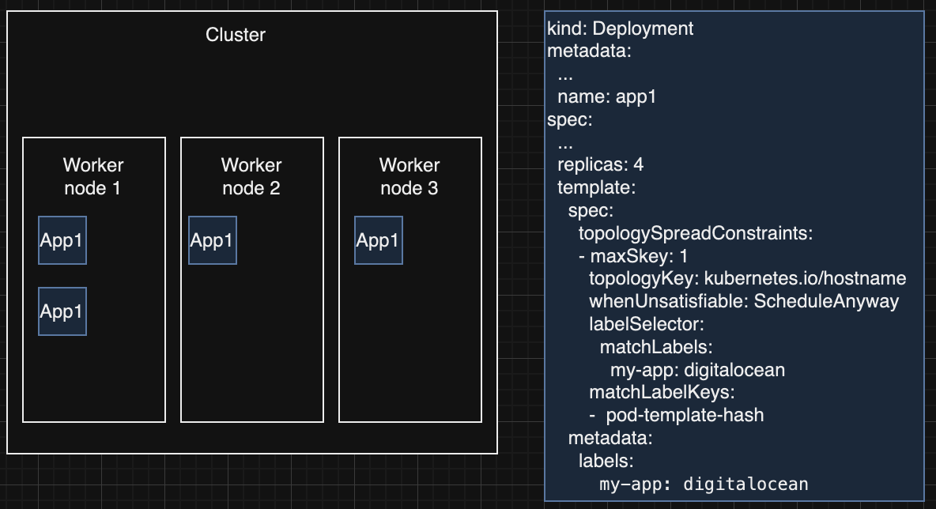
Task: Select the Worker node 2 label
Action: 251,176
